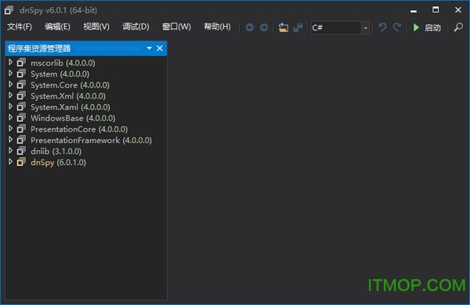
Task: Expand the dnSpy (6.0.1.0) node
Action: pyautogui.click(x=10, y=162)
